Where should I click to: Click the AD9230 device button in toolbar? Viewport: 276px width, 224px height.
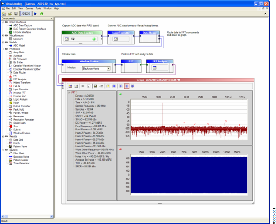26,14
